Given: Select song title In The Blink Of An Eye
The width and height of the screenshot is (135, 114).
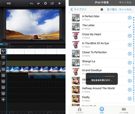Looking at the screenshot, I should pos(96,43).
